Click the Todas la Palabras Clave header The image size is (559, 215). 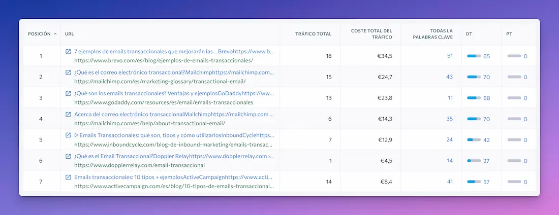click(431, 34)
